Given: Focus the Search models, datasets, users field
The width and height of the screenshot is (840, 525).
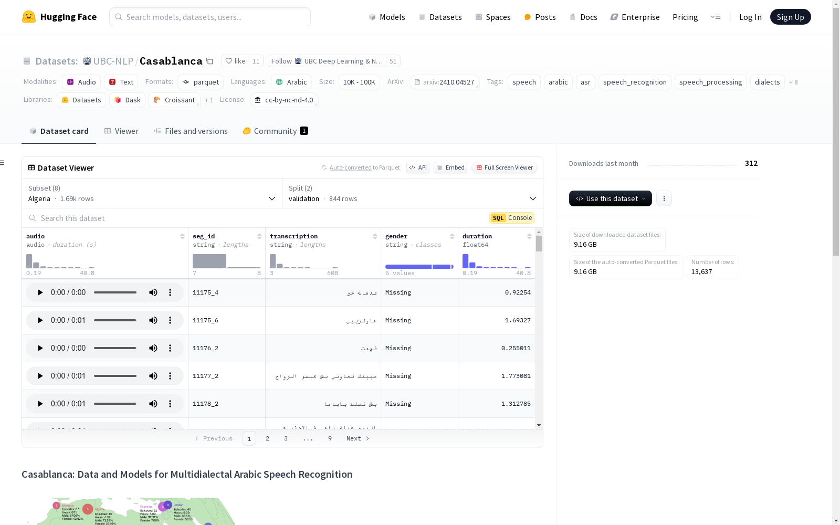Looking at the screenshot, I should click(x=210, y=17).
